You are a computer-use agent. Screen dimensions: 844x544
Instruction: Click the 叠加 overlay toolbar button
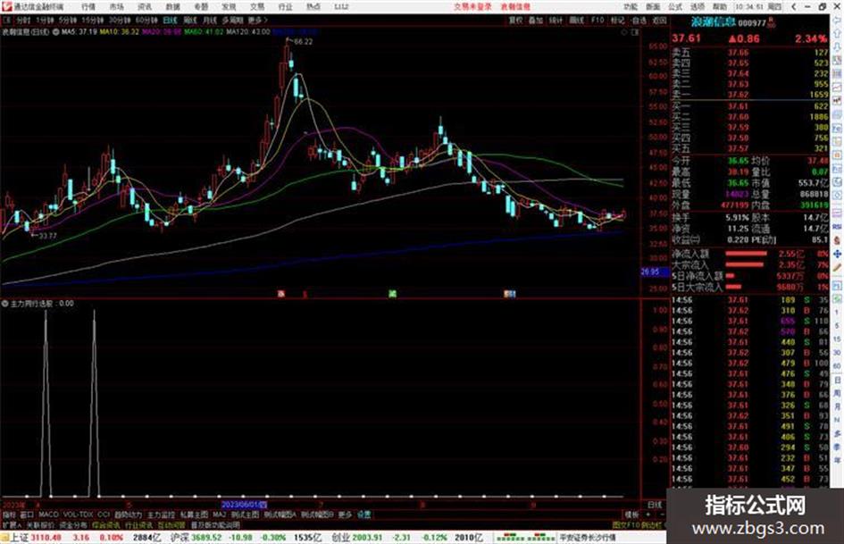(x=536, y=20)
